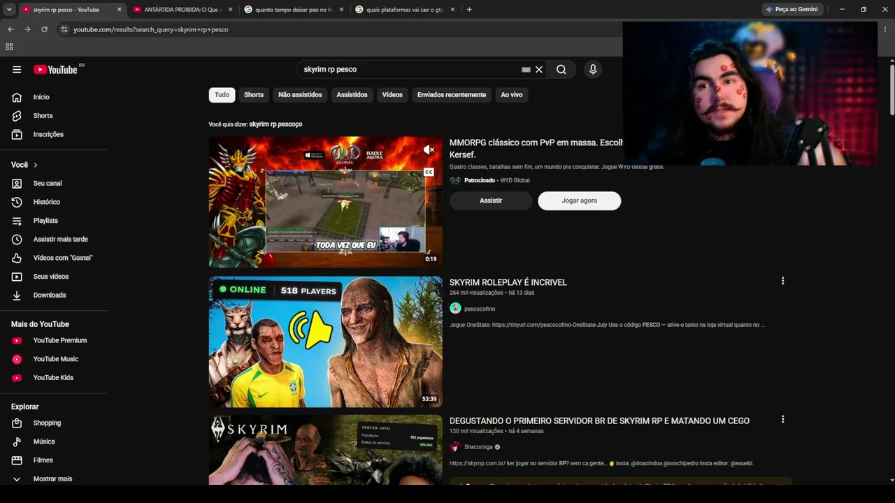Open SKYRIM ROLEPLAY É INCRIVEL video title
This screenshot has width=895, height=503.
[508, 282]
